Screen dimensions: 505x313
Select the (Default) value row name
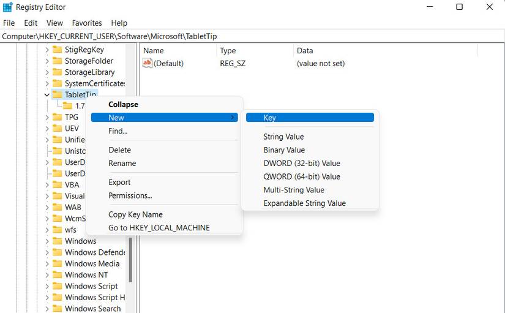coord(168,64)
